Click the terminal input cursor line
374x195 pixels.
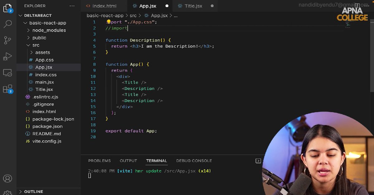coord(89,176)
